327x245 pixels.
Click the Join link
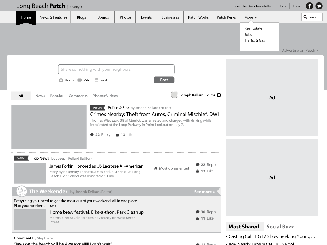click(283, 6)
